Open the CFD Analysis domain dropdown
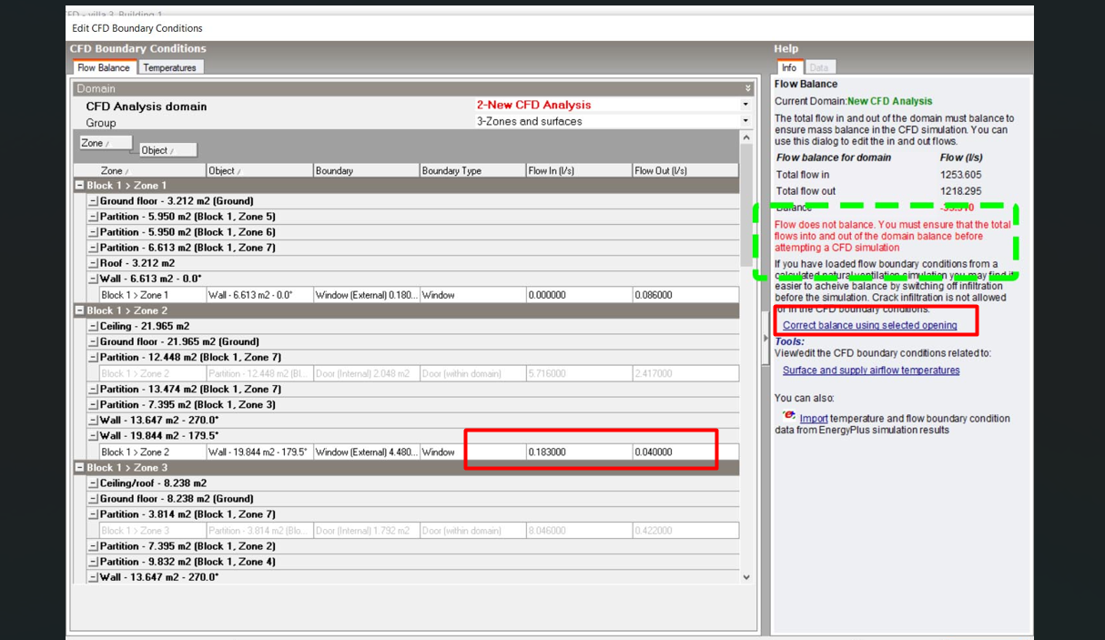 [x=745, y=105]
